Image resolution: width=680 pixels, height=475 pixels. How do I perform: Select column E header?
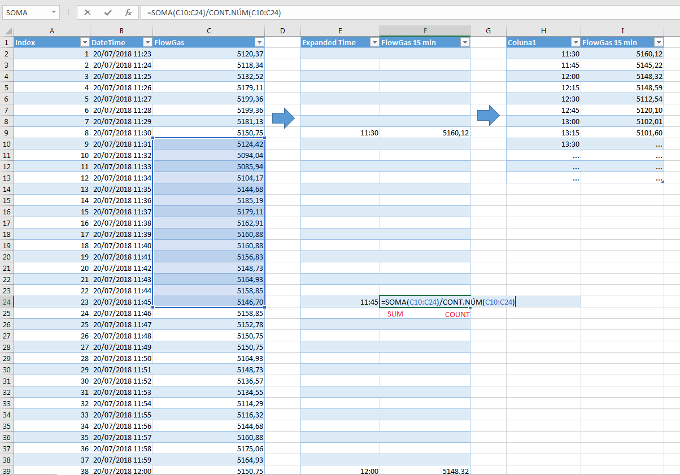pyautogui.click(x=340, y=30)
